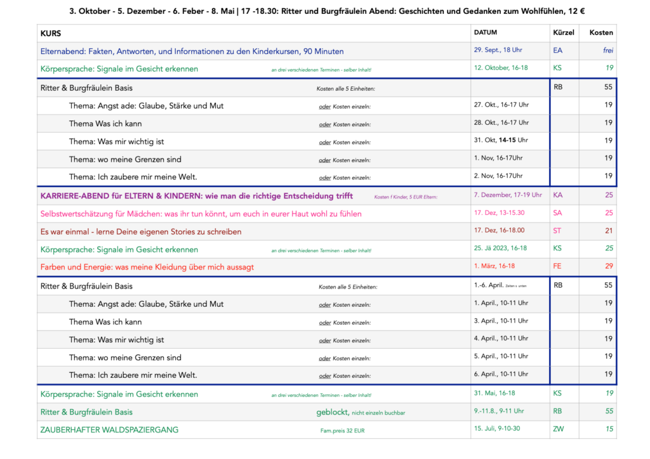The height and width of the screenshot is (459, 650).
Task: Select the green "Ritter & Burgfräulein Basis" title
Action: tap(86, 412)
